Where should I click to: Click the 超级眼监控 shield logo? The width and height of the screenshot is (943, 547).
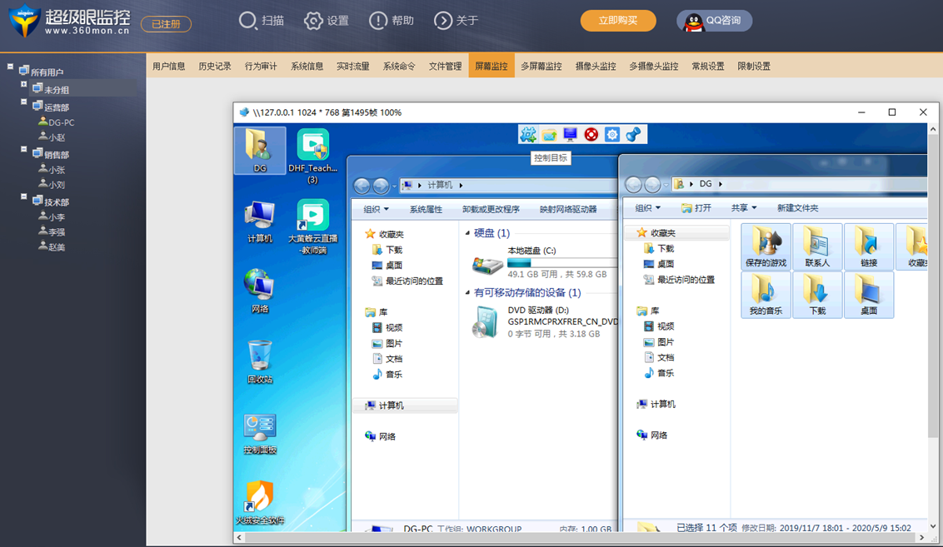pyautogui.click(x=24, y=21)
